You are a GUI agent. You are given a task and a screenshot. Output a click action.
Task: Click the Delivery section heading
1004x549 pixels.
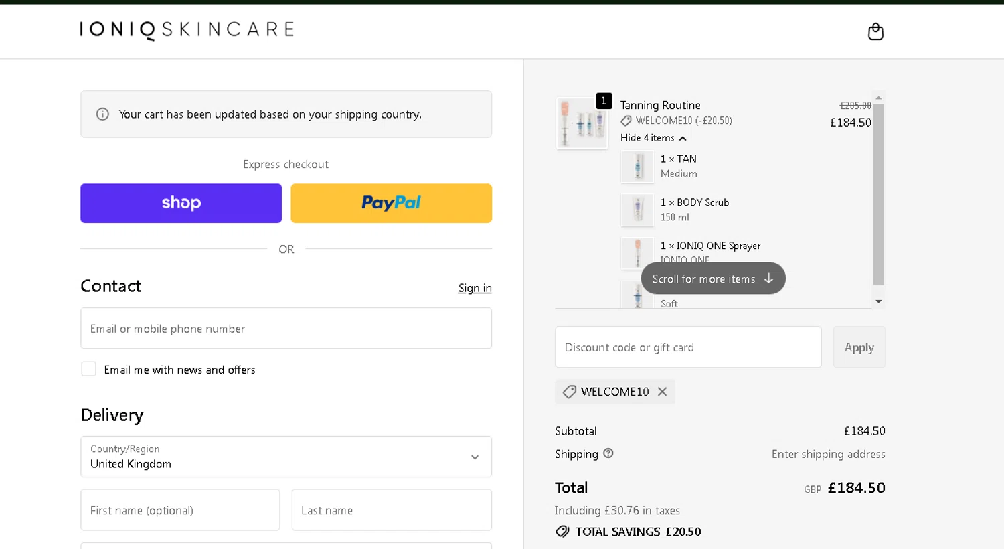112,415
